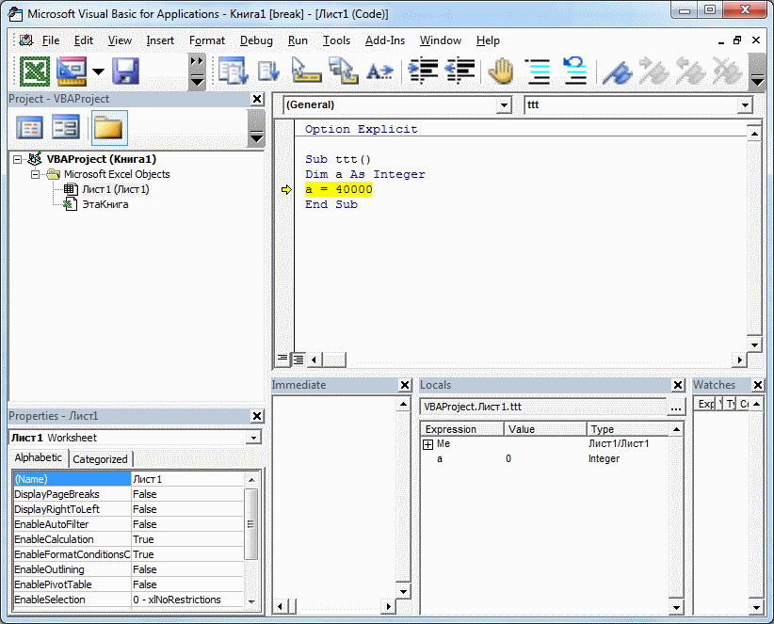Close the Watches window
This screenshot has height=624, width=774.
[x=758, y=385]
